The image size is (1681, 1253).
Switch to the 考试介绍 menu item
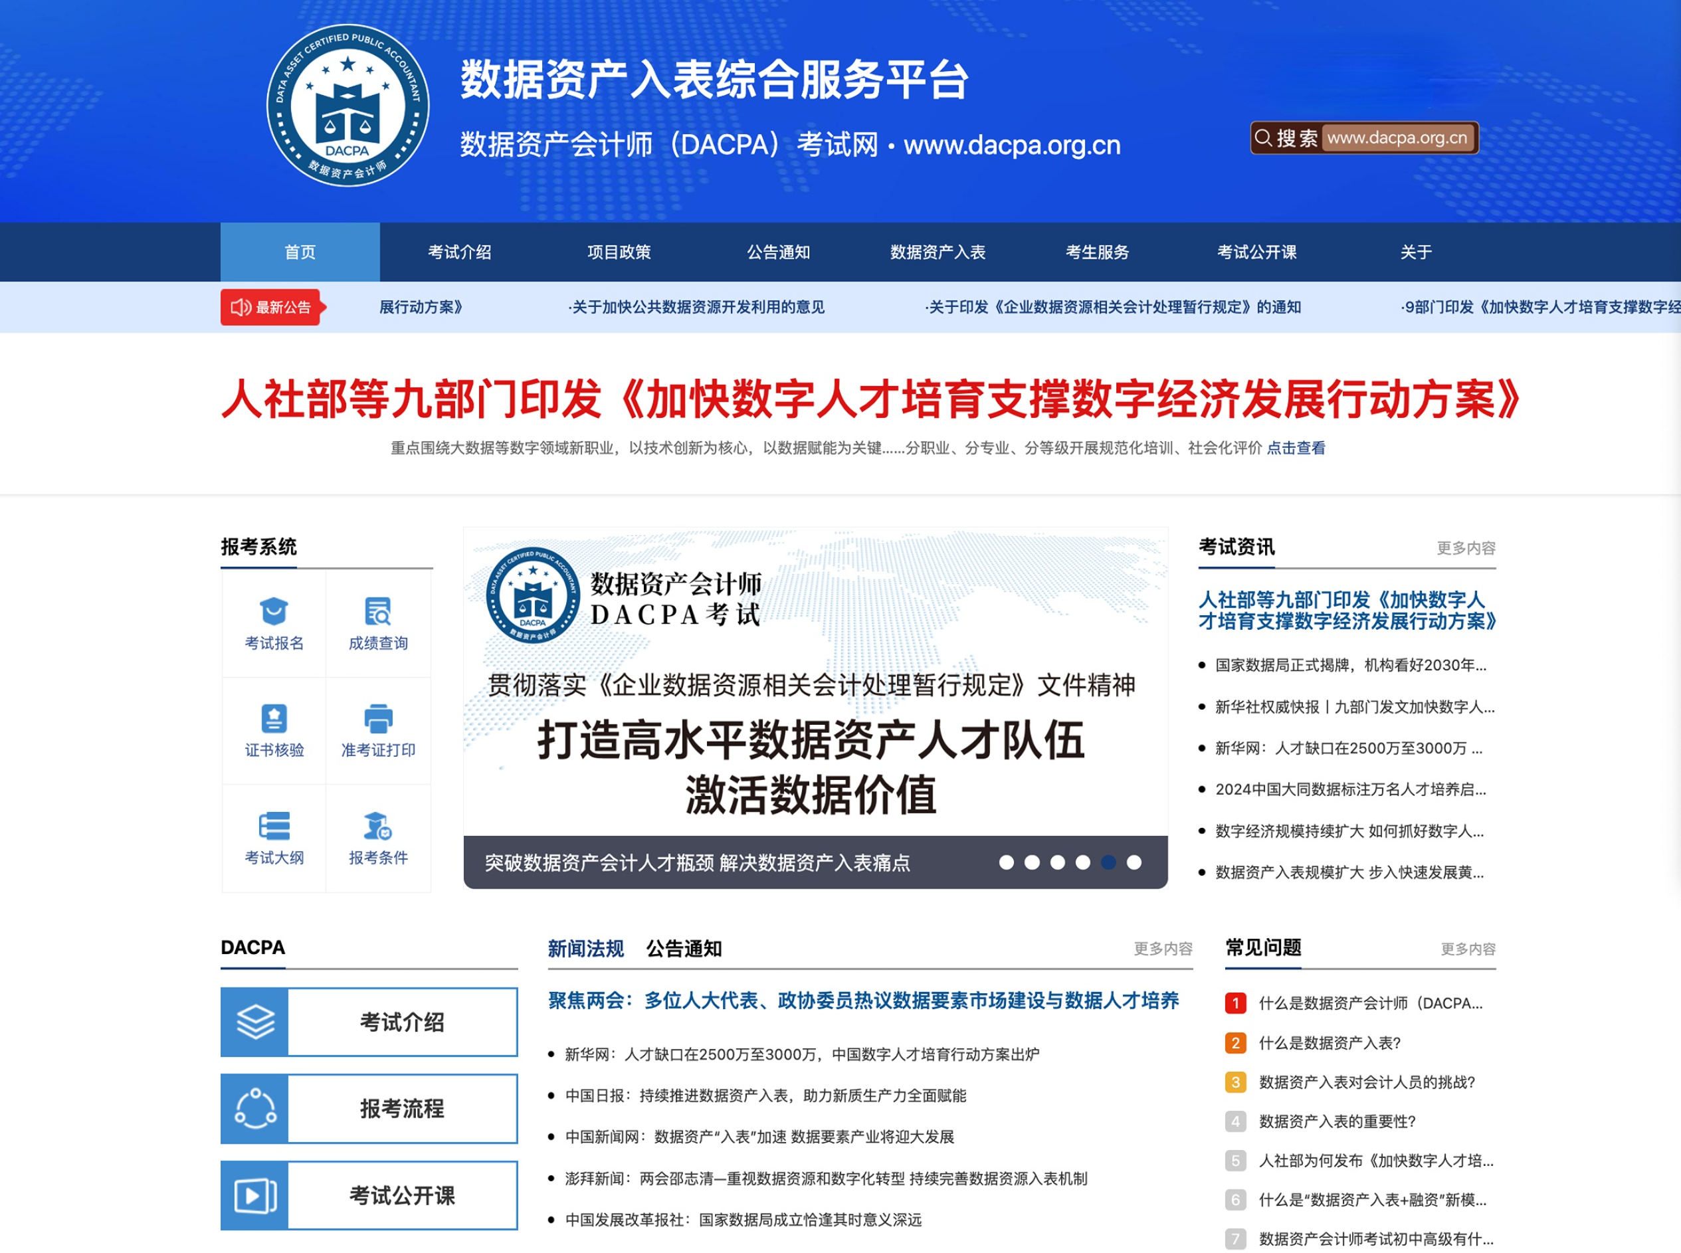(x=460, y=252)
